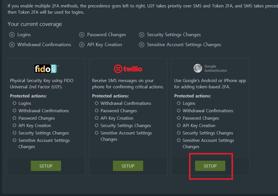Click 'Protected actions:' label in twilio card
The width and height of the screenshot is (278, 196).
[110, 96]
